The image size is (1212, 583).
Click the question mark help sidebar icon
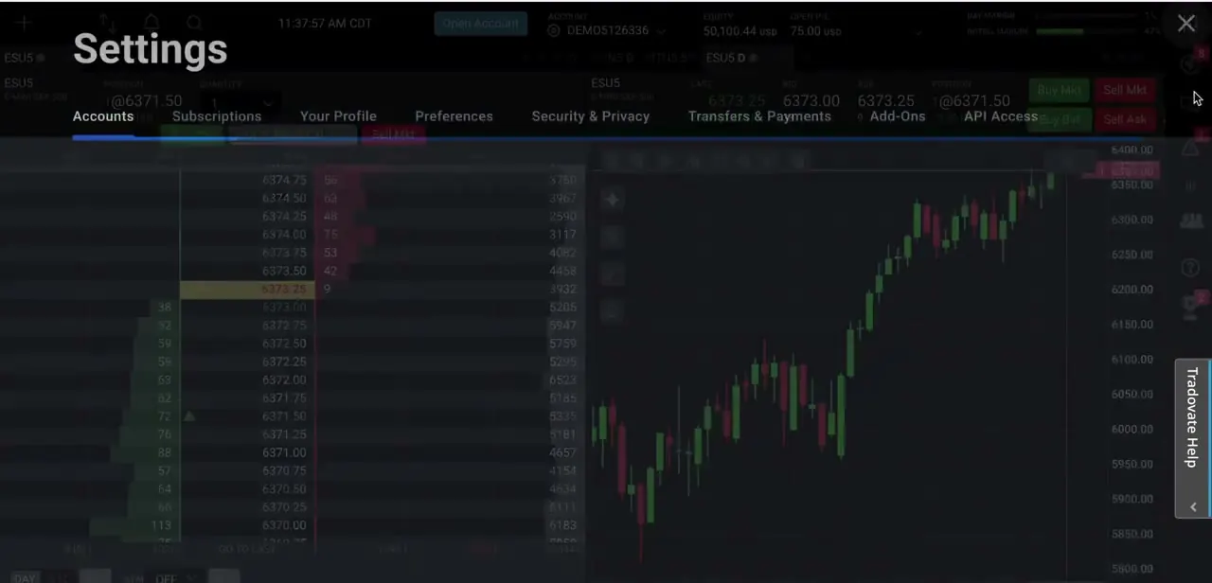[1191, 269]
